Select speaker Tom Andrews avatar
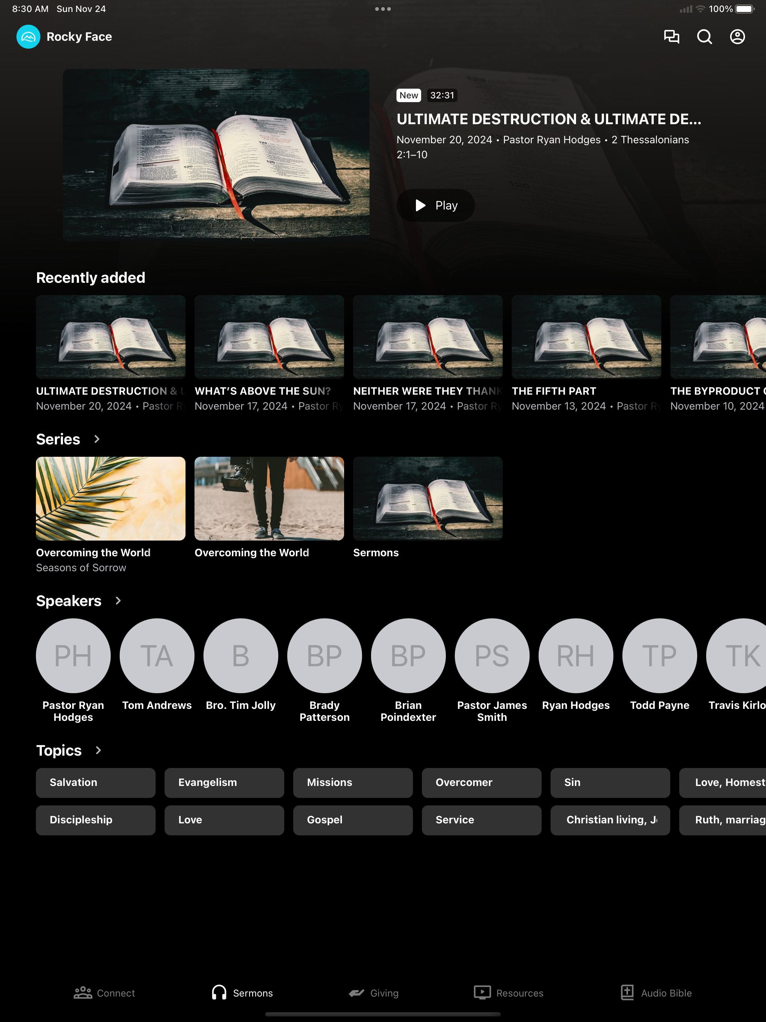The image size is (766, 1022). [157, 656]
